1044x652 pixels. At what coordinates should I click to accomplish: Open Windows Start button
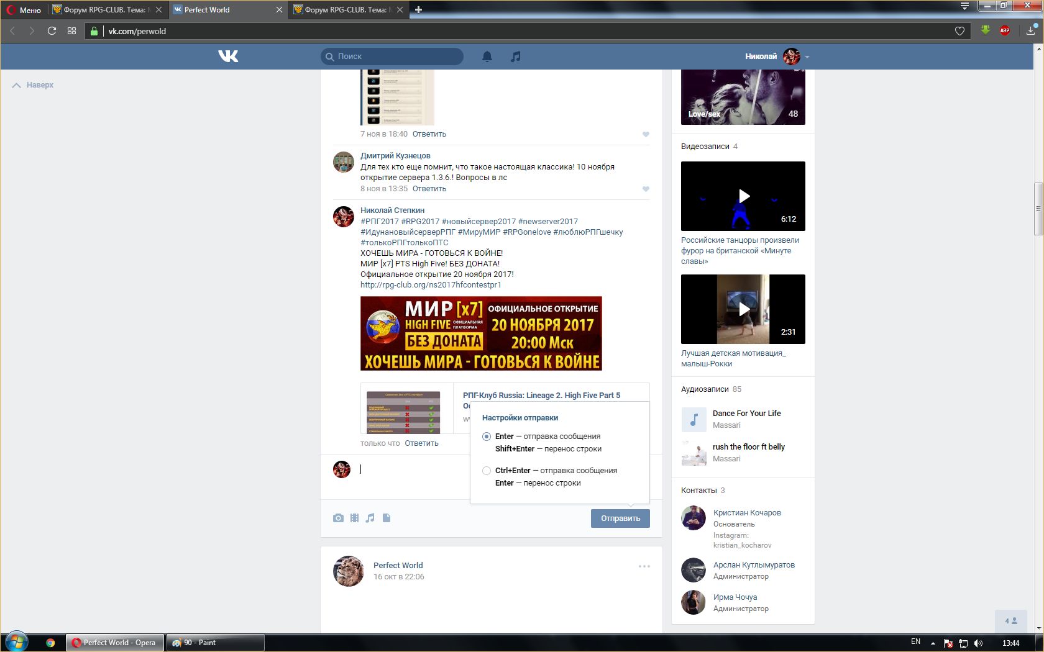click(17, 642)
